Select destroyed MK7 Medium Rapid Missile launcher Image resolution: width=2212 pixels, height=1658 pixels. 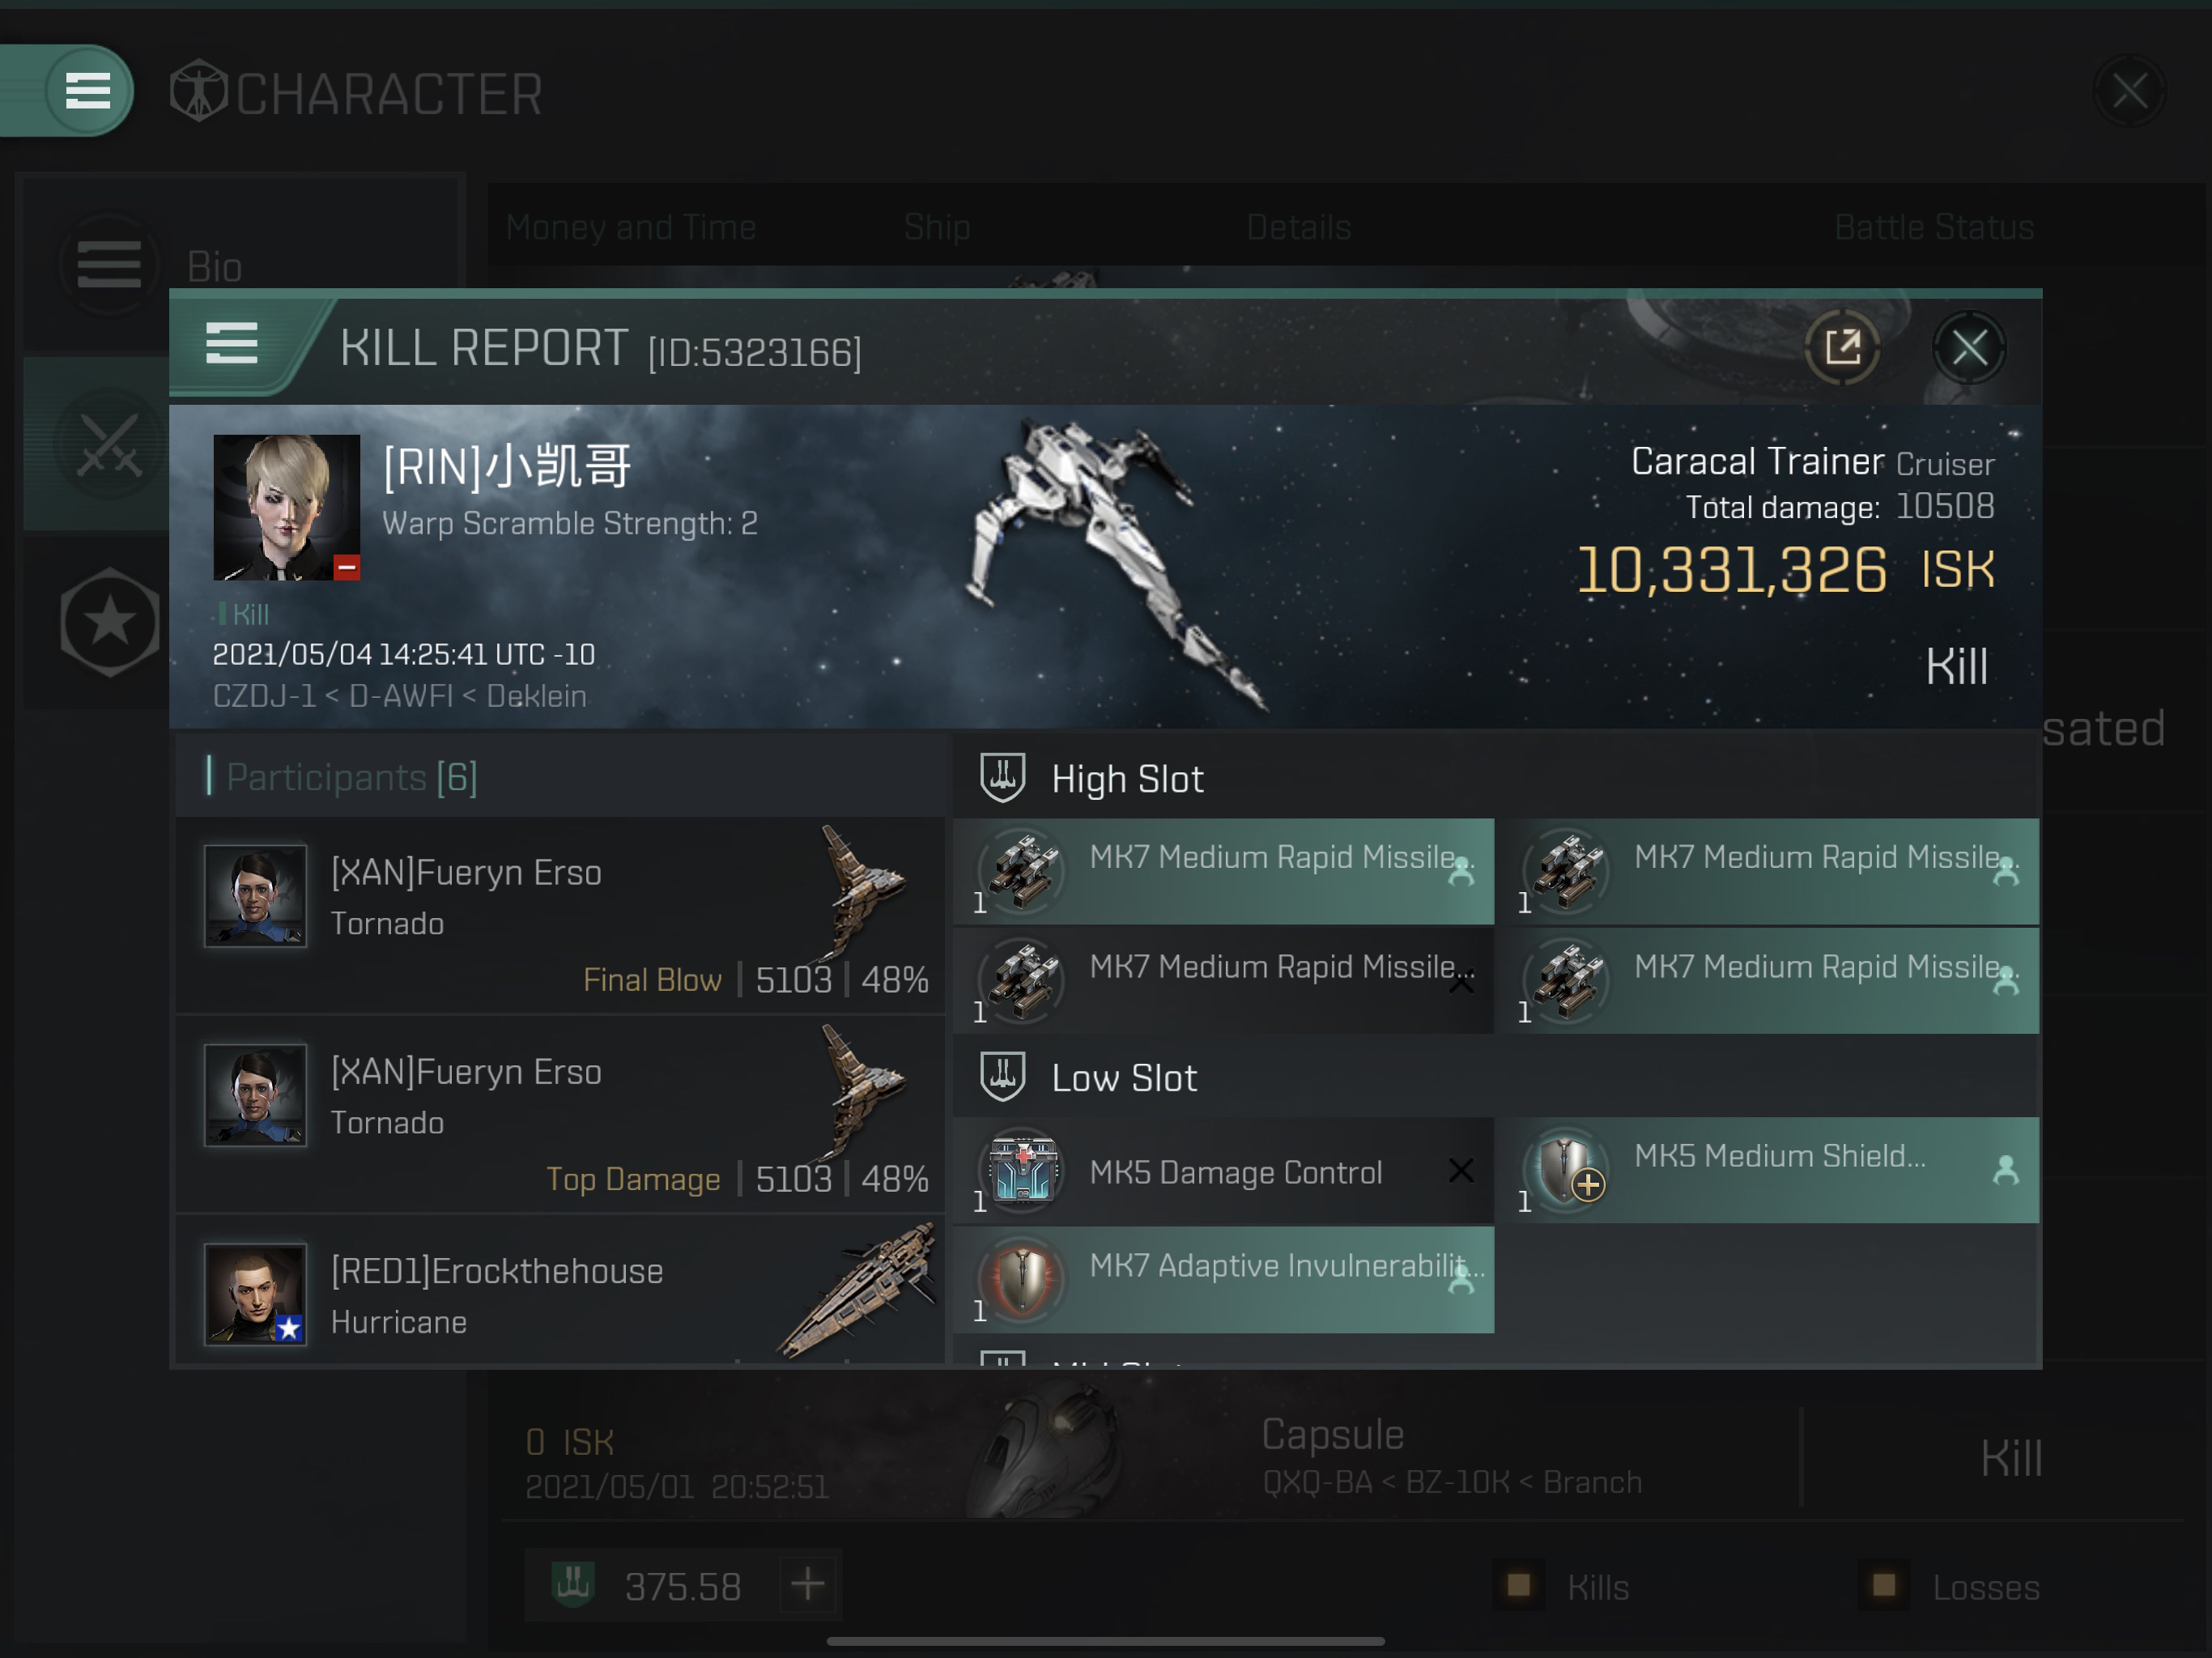point(1223,981)
